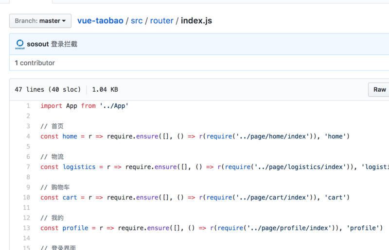Click the import App code line
The height and width of the screenshot is (250, 389).
pyautogui.click(x=84, y=106)
